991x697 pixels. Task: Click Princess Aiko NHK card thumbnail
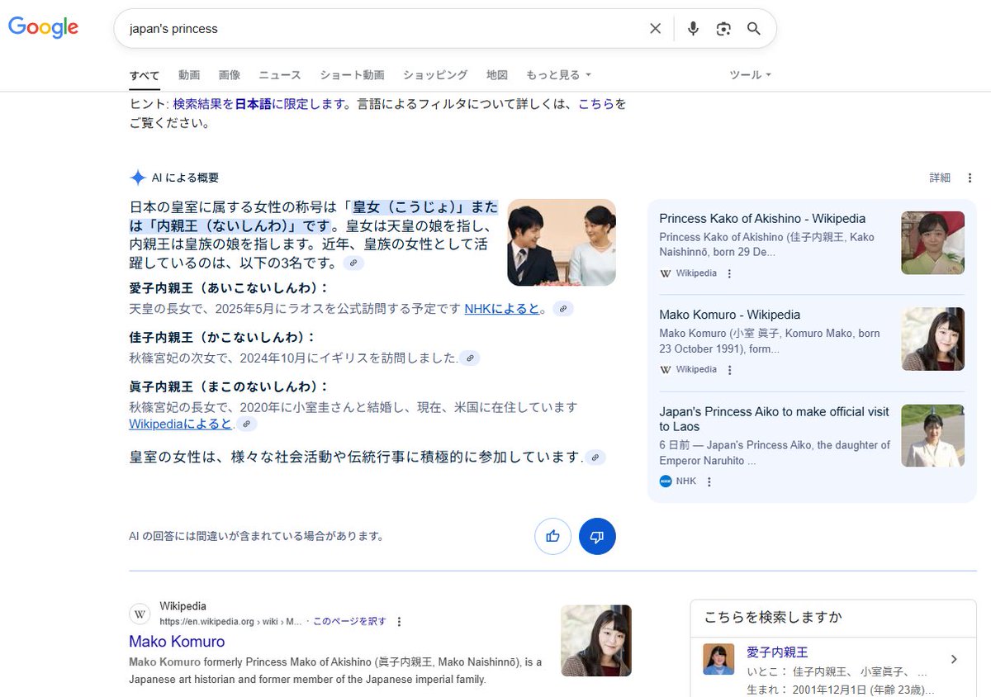(932, 436)
